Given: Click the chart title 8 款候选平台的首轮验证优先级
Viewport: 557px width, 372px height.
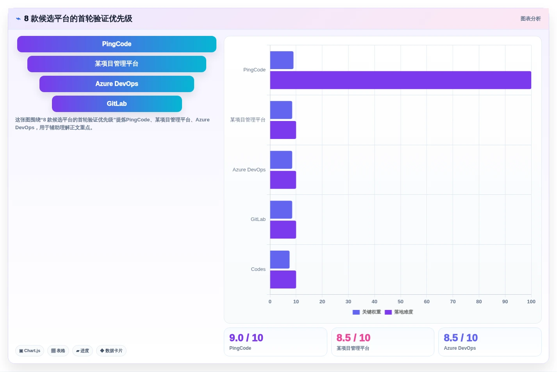Looking at the screenshot, I should pyautogui.click(x=78, y=19).
